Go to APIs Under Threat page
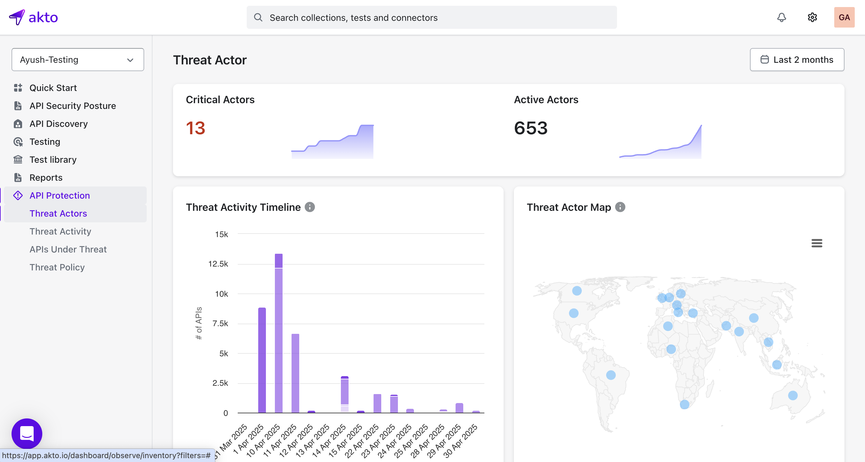The width and height of the screenshot is (865, 462). click(x=68, y=249)
